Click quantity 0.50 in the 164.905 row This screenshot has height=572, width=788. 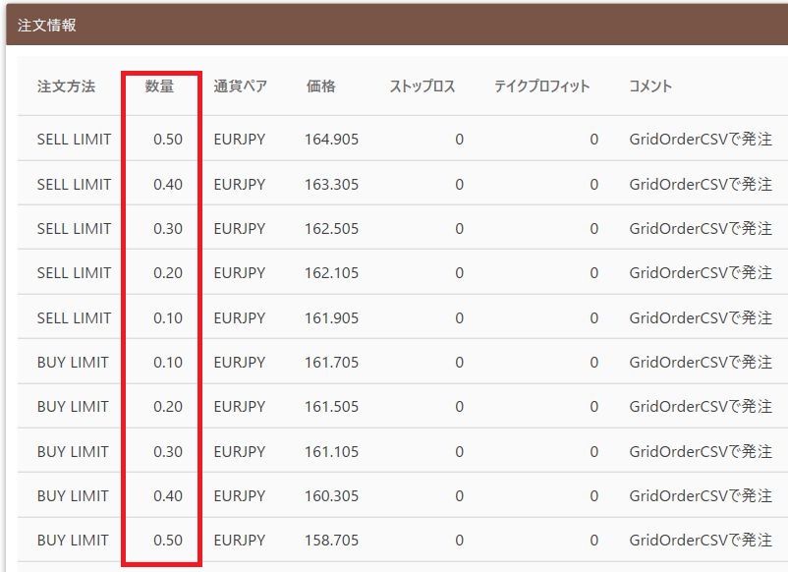[168, 140]
